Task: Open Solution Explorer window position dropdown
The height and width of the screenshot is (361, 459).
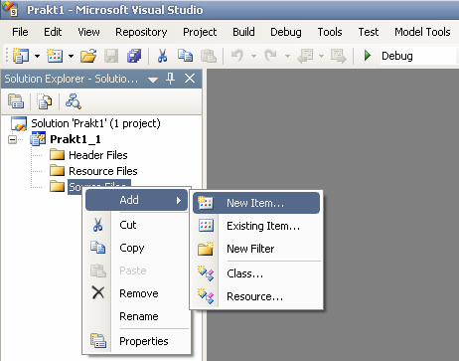Action: pyautogui.click(x=153, y=80)
